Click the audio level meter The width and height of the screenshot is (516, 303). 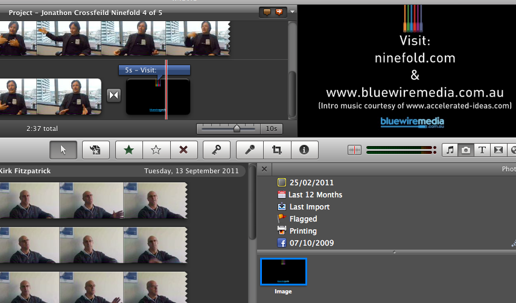[401, 150]
